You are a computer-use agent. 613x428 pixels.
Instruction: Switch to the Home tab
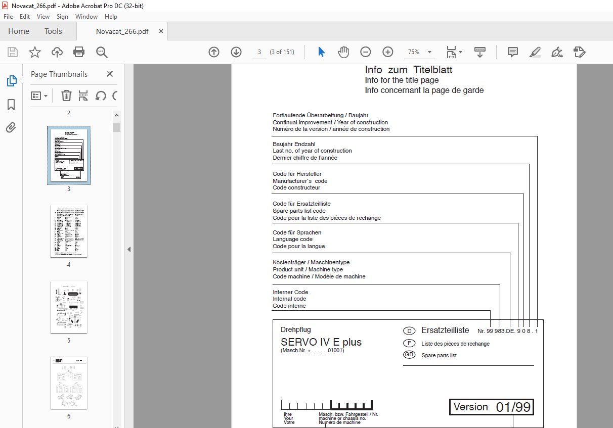coord(19,31)
